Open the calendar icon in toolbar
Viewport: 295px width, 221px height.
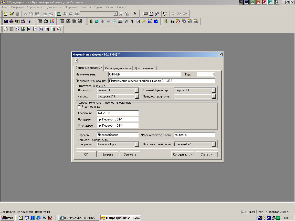point(151,14)
